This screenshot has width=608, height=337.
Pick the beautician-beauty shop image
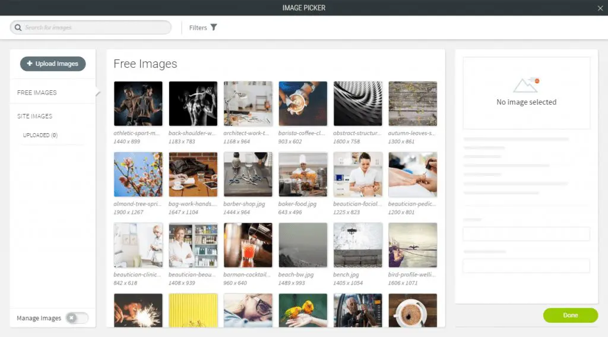[193, 245]
